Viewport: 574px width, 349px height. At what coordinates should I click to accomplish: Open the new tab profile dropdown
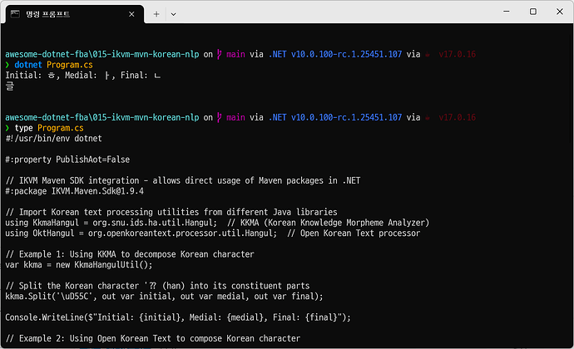click(174, 14)
